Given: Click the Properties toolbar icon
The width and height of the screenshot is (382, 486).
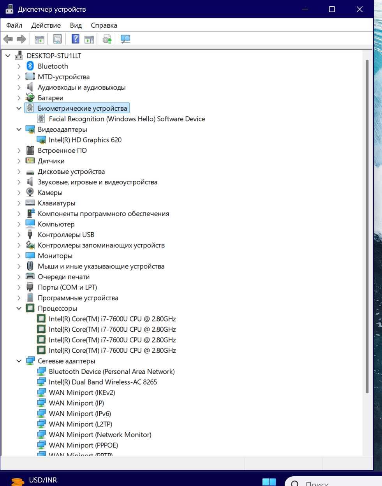Looking at the screenshot, I should pyautogui.click(x=57, y=39).
